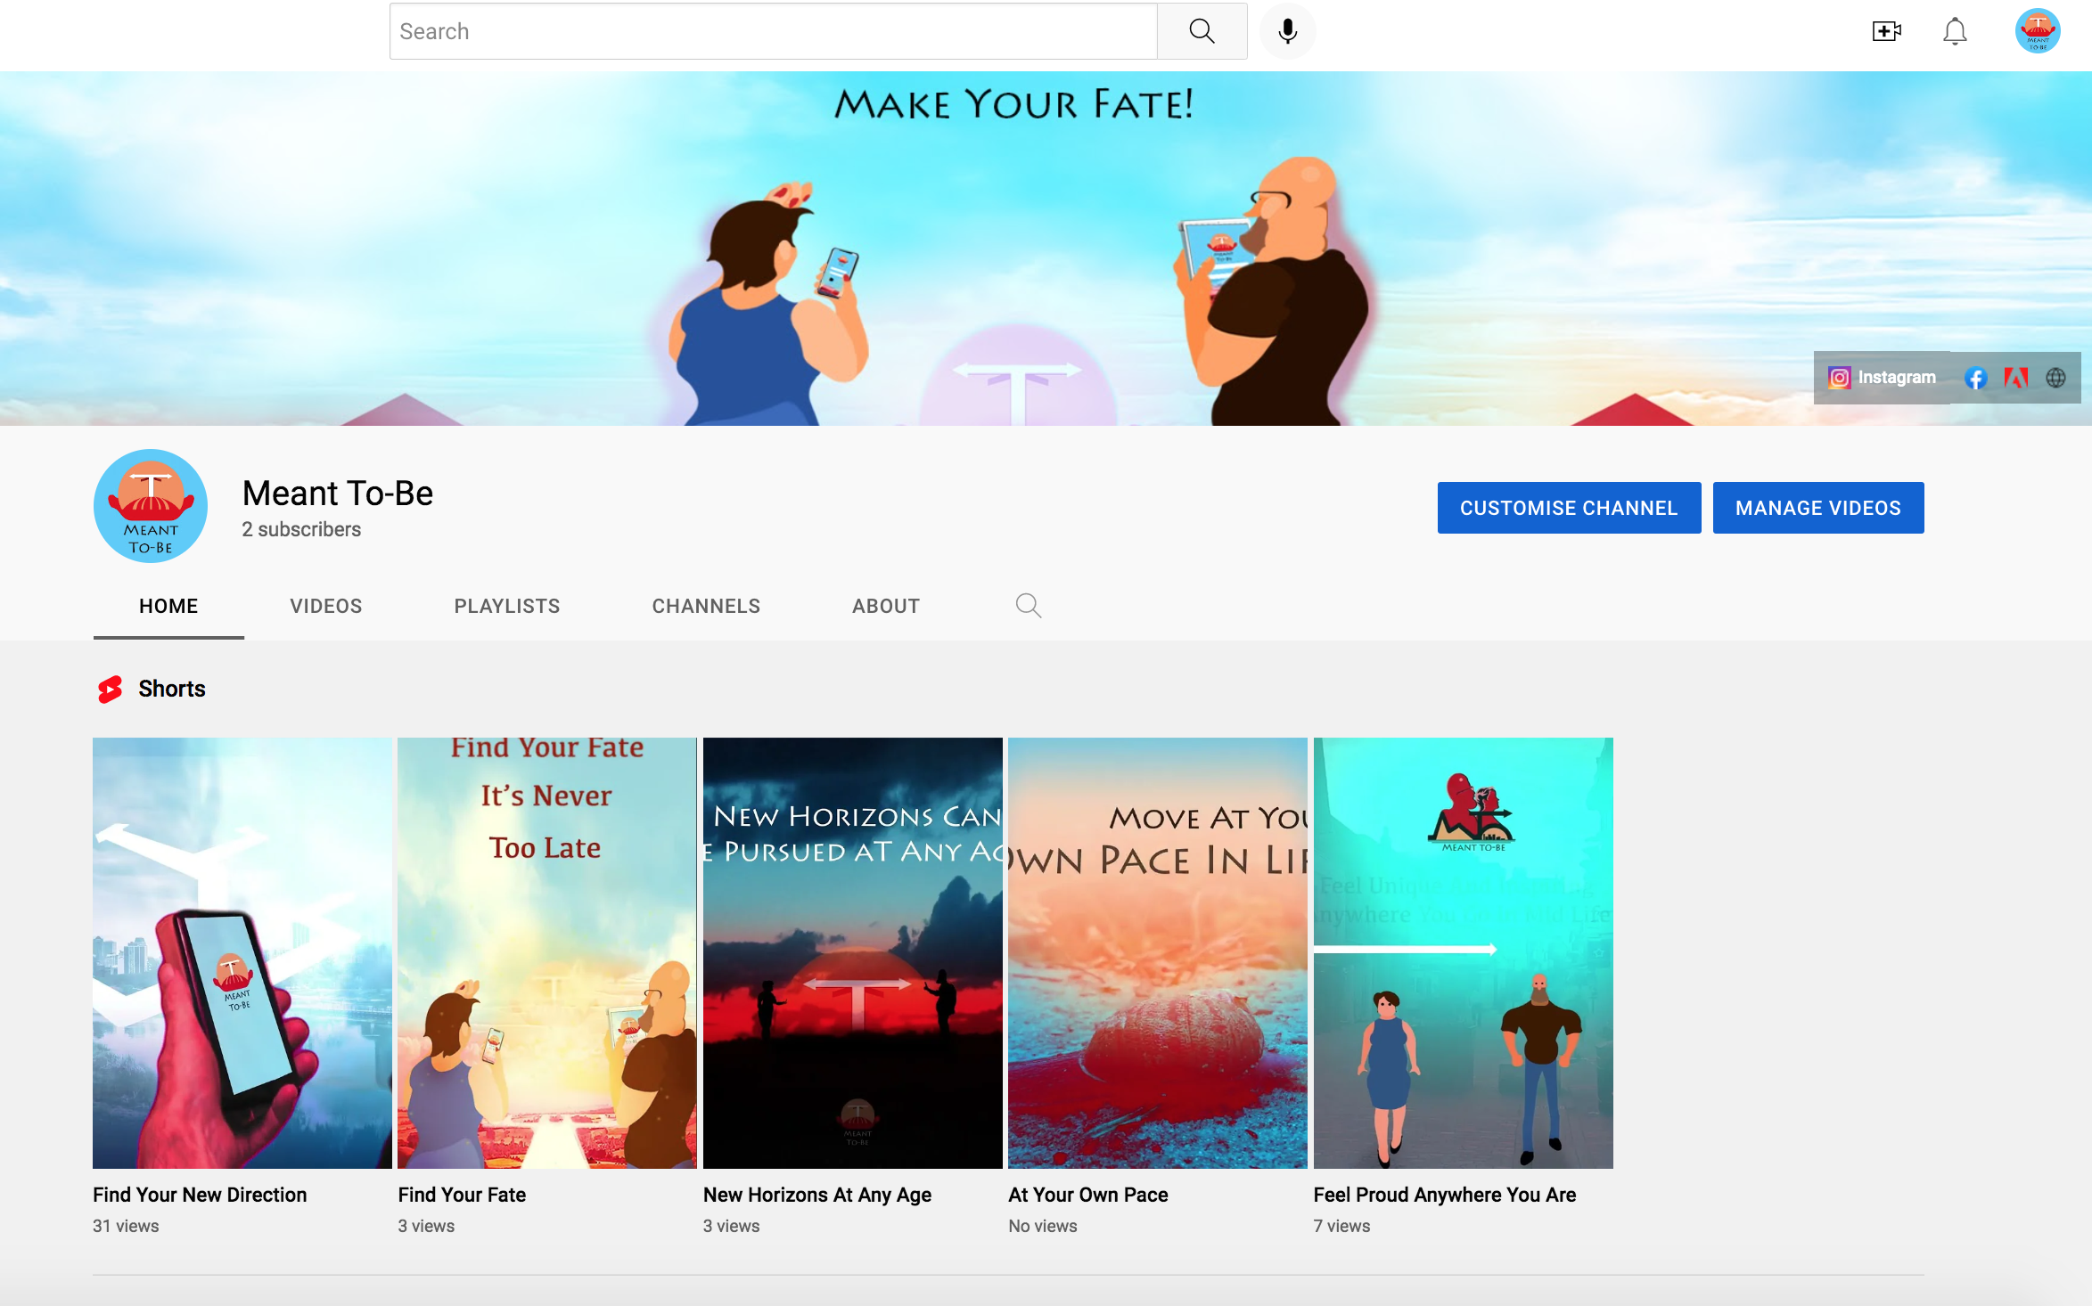Open the Channels tab
The image size is (2092, 1306).
(x=706, y=606)
